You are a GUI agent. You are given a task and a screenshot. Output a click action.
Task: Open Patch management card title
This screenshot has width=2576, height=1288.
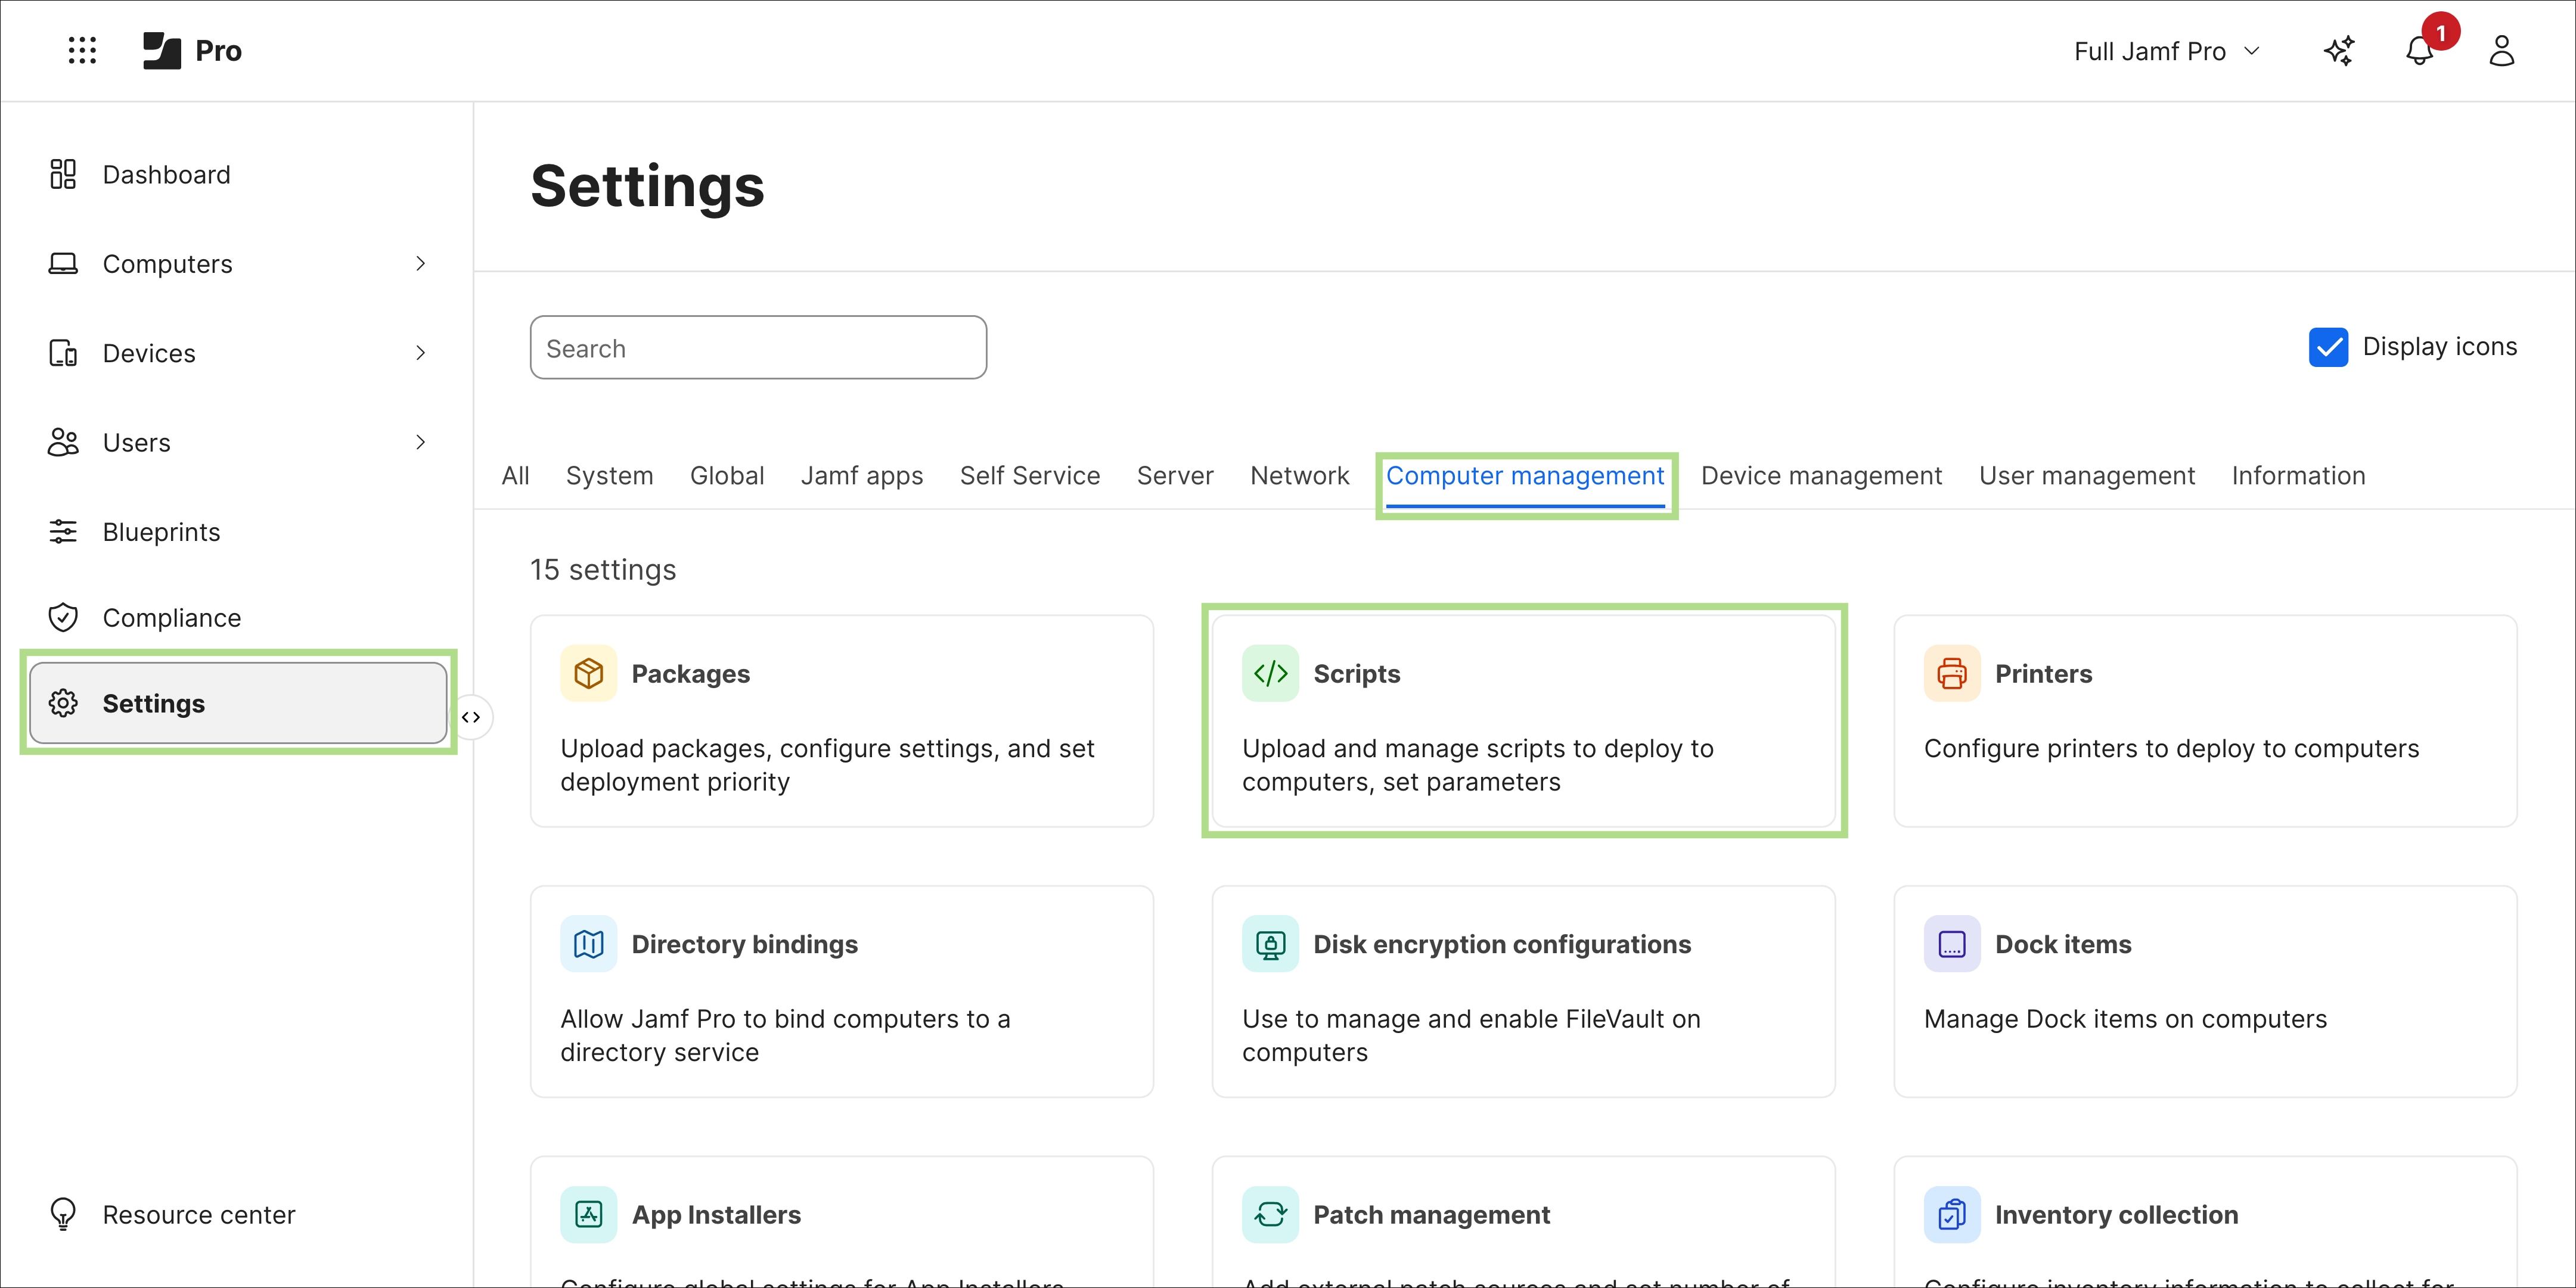point(1431,1215)
